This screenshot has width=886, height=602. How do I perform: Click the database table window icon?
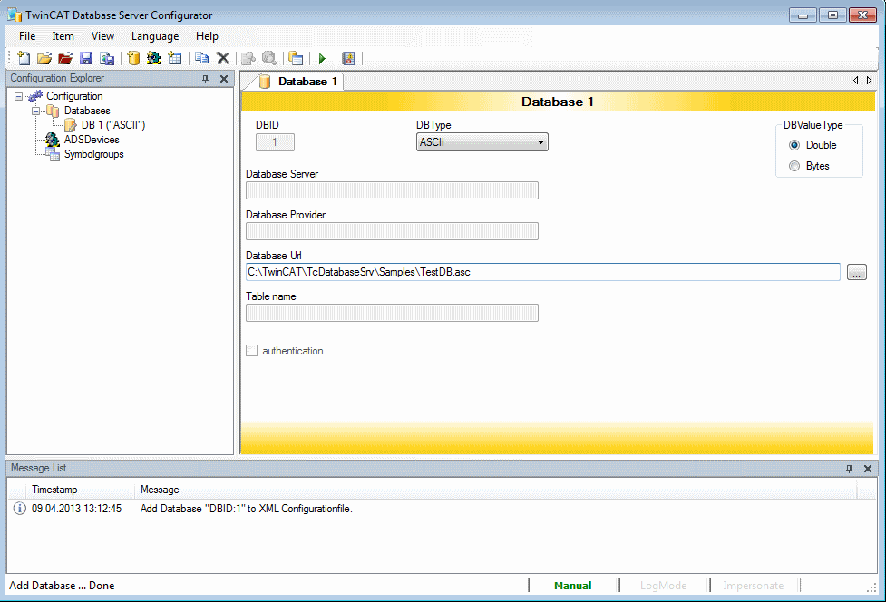pyautogui.click(x=296, y=58)
